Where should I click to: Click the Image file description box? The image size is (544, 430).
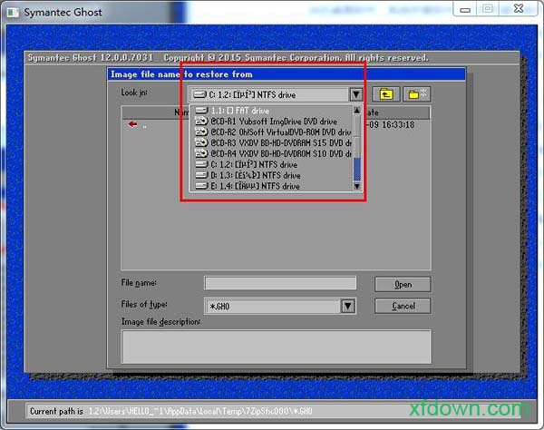tap(276, 346)
